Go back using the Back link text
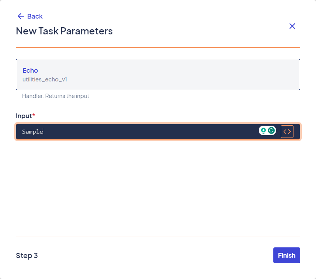The image size is (316, 279). pyautogui.click(x=35, y=16)
